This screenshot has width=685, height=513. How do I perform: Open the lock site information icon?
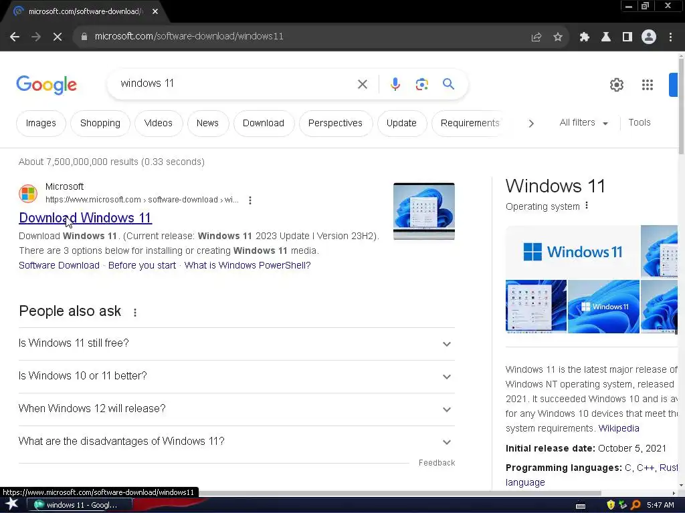[84, 37]
